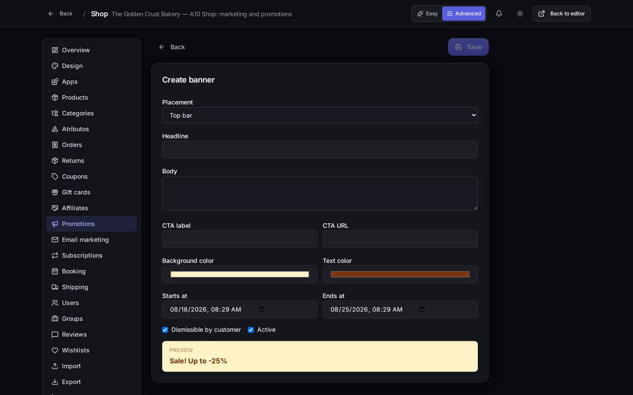The width and height of the screenshot is (633, 395).
Task: Uncheck Dismissible by customer checkbox
Action: (165, 330)
